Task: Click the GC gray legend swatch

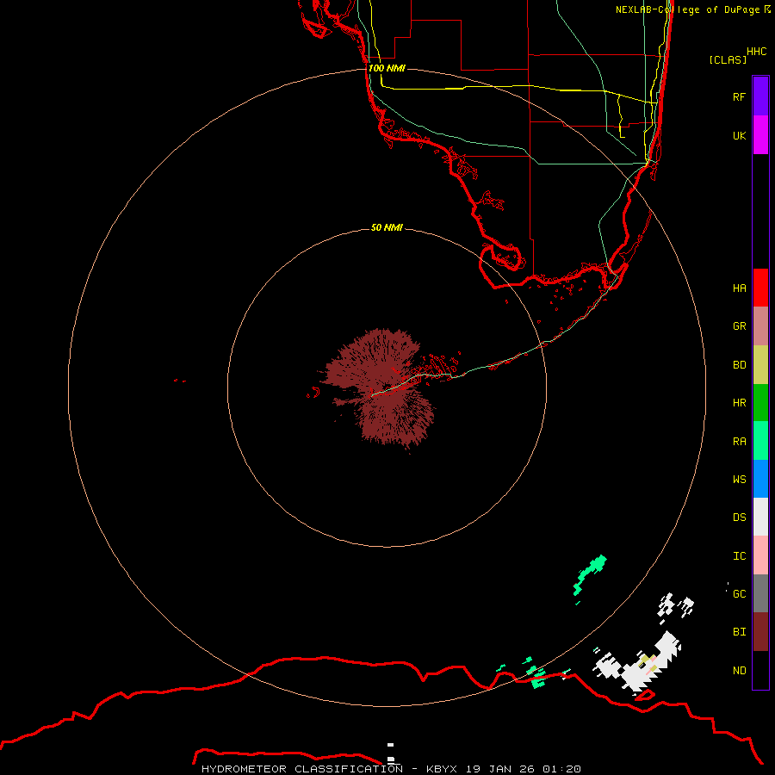Action: [760, 593]
